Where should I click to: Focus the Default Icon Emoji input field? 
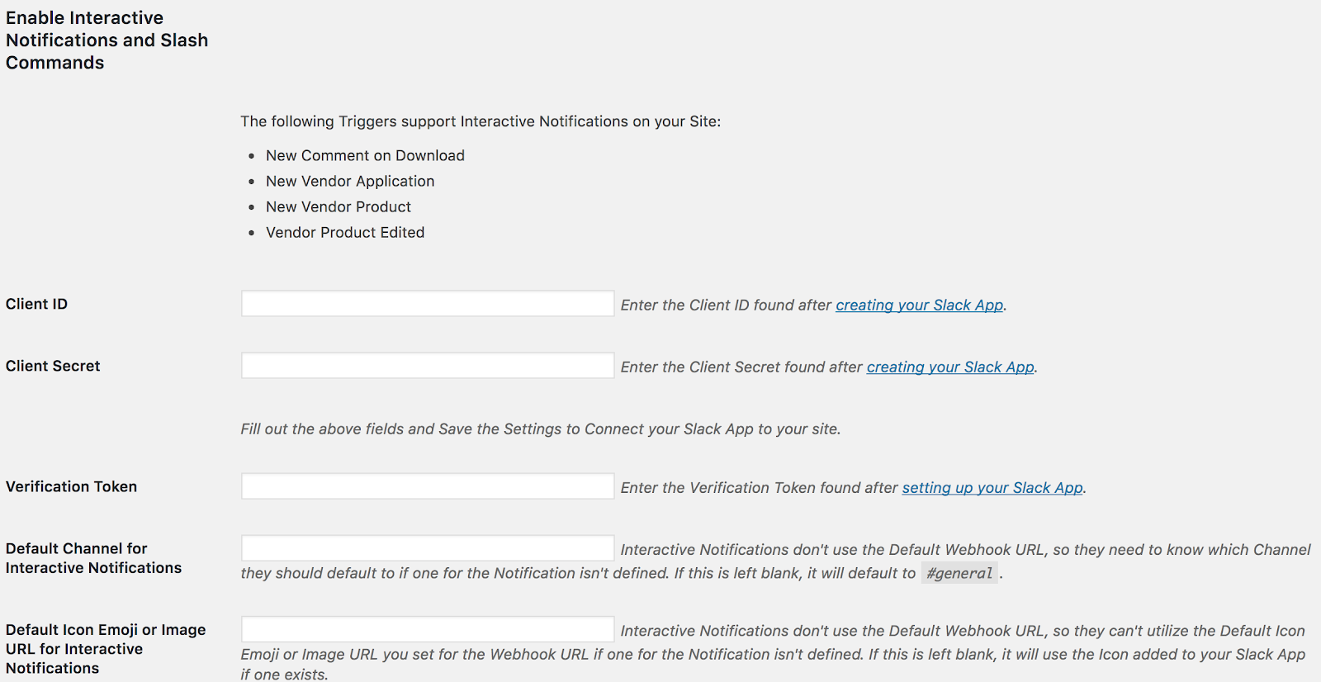click(x=427, y=629)
